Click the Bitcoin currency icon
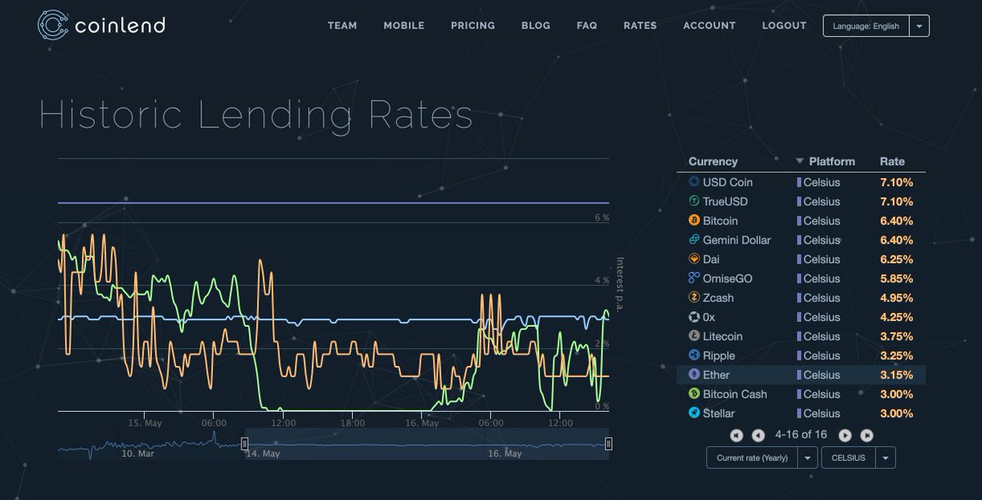Viewport: 982px width, 500px height. [694, 221]
